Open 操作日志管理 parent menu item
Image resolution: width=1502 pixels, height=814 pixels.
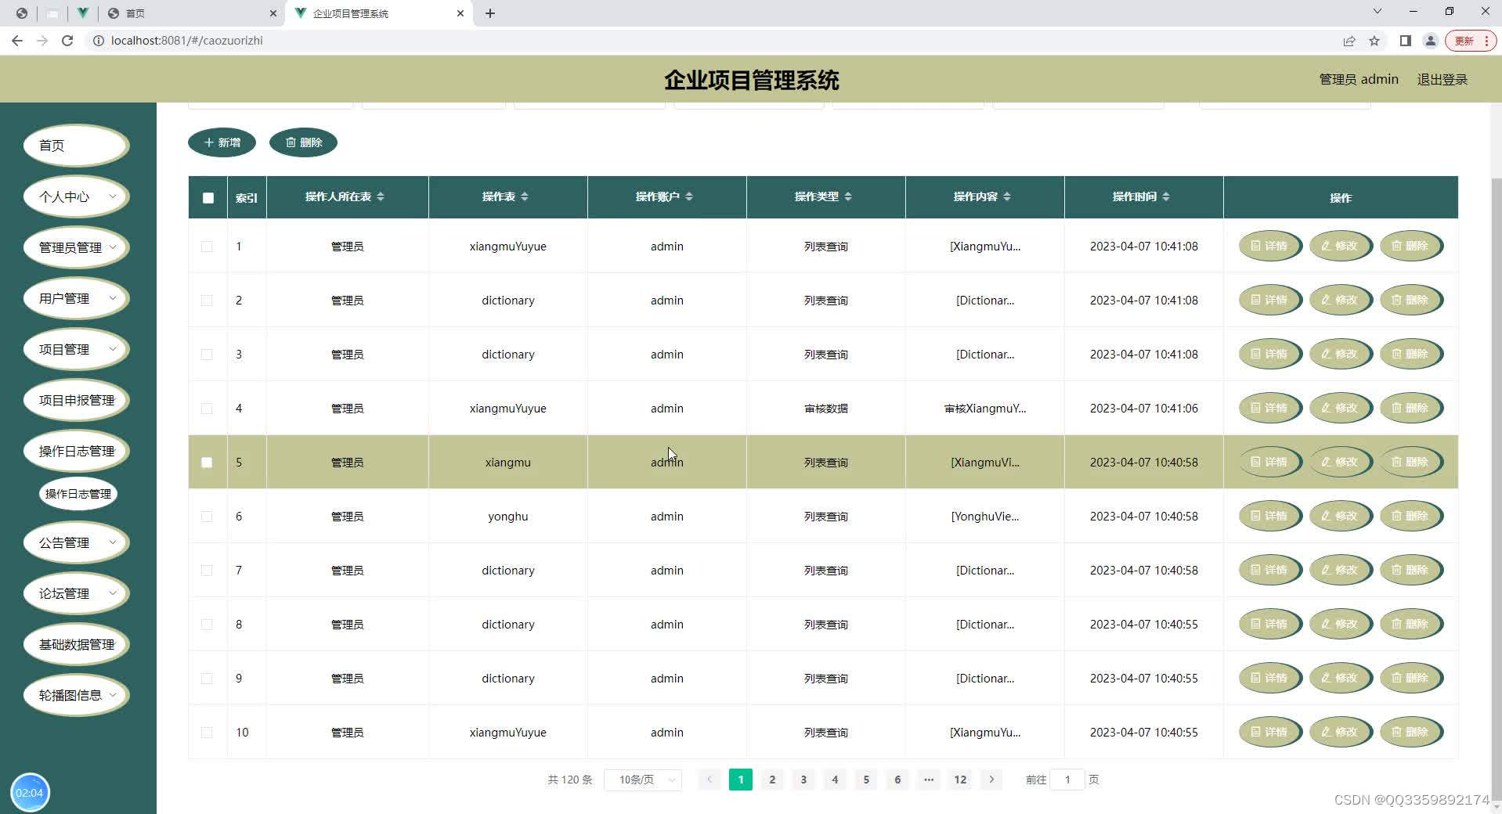76,451
